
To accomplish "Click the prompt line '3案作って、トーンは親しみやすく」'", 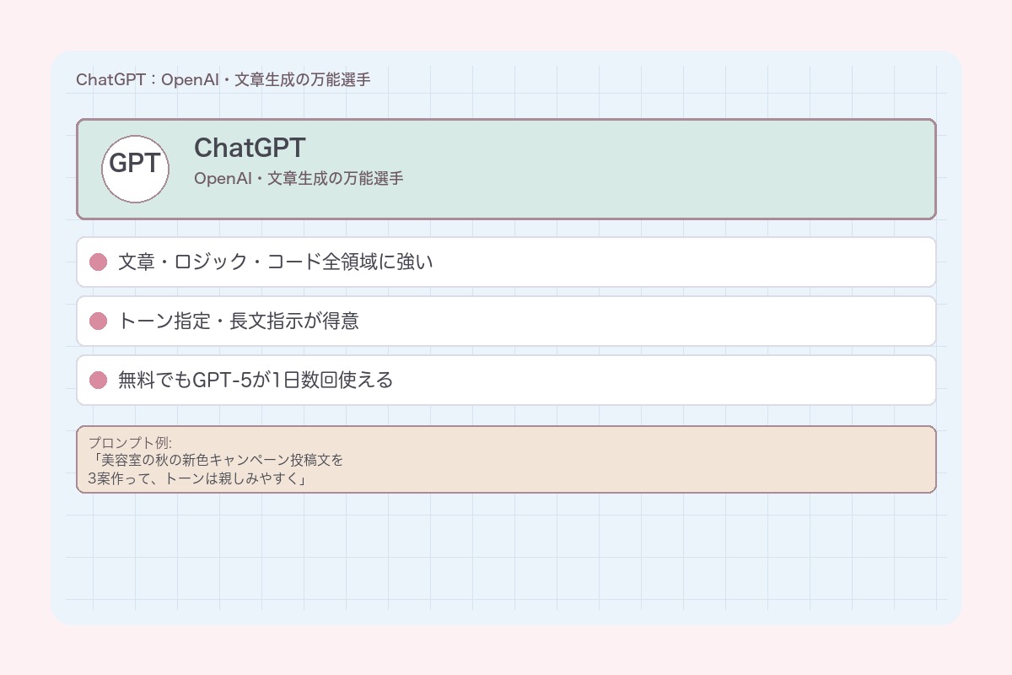I will (x=196, y=478).
